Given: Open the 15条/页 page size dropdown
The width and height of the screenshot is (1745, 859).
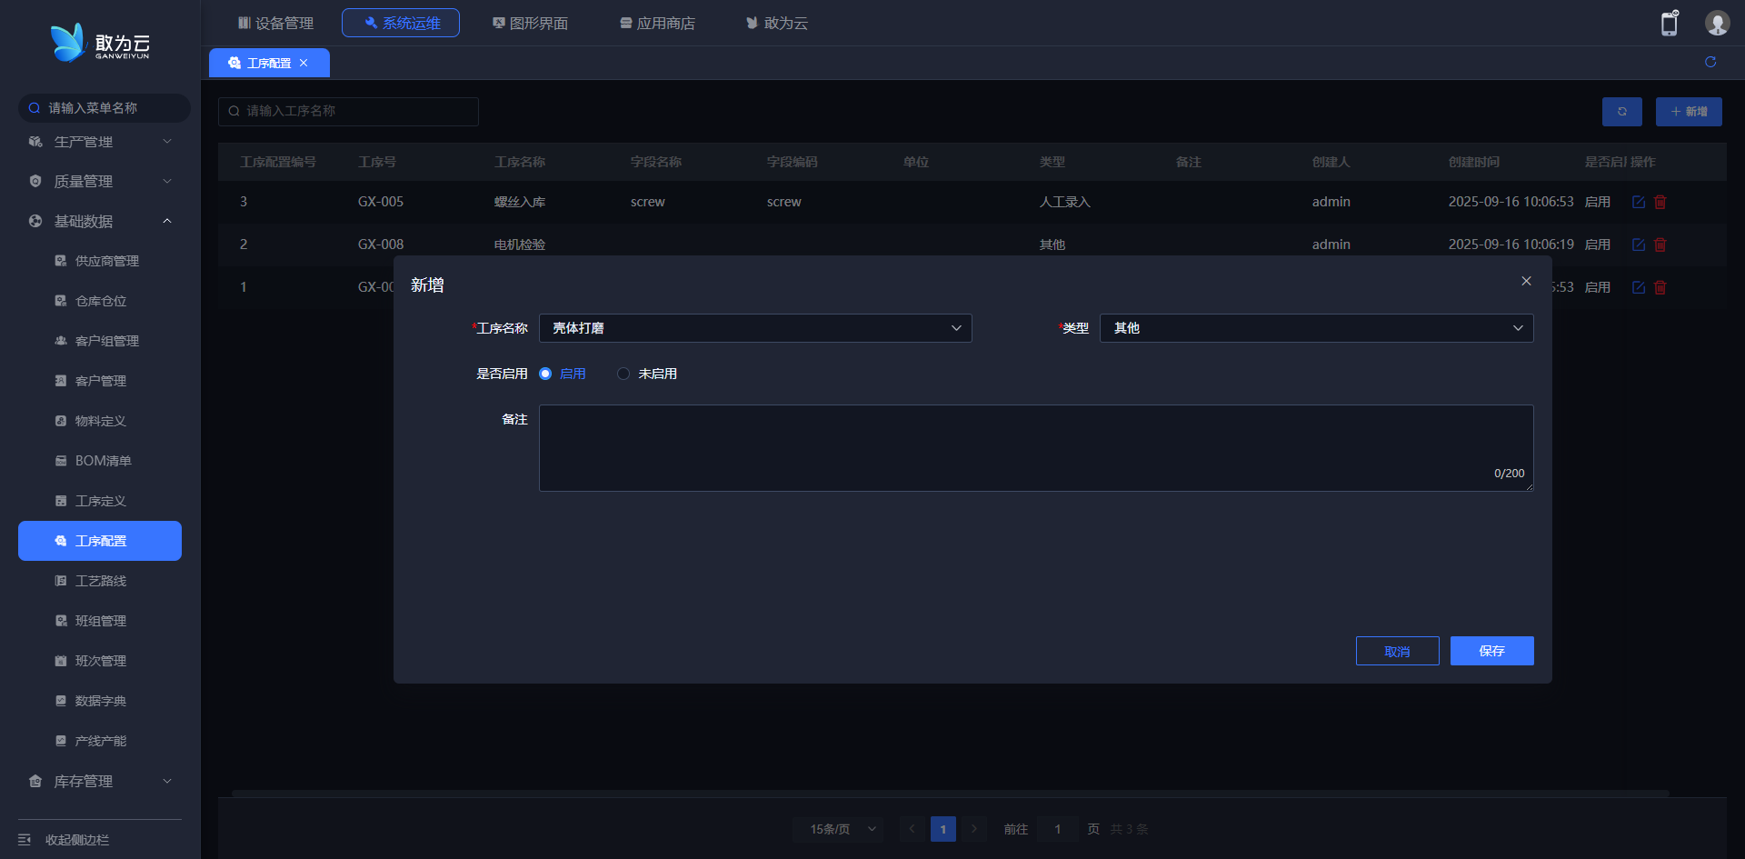Looking at the screenshot, I should (x=837, y=829).
